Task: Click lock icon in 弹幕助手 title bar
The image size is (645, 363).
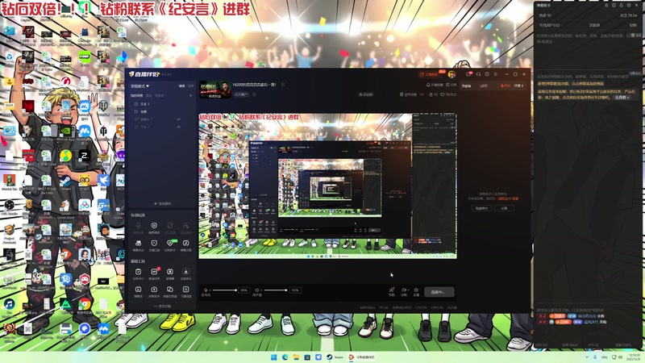Action: (621, 6)
